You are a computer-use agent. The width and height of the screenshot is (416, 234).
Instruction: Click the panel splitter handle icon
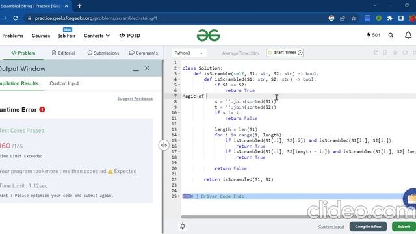164,145
